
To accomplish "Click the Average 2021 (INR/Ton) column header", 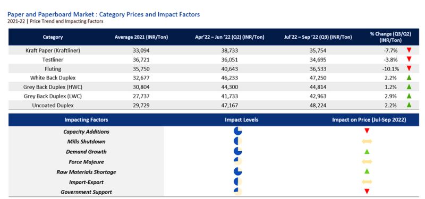I will [x=141, y=37].
